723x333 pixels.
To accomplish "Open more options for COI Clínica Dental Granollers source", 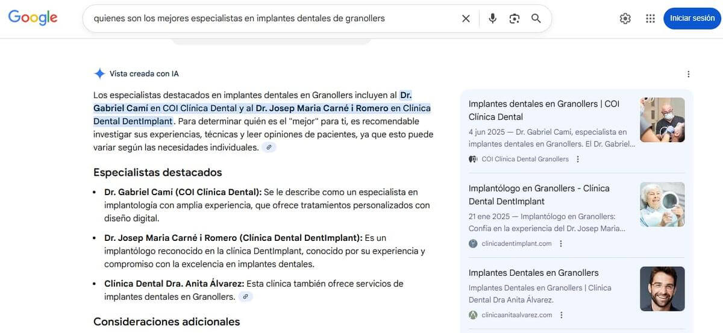I will coord(578,159).
